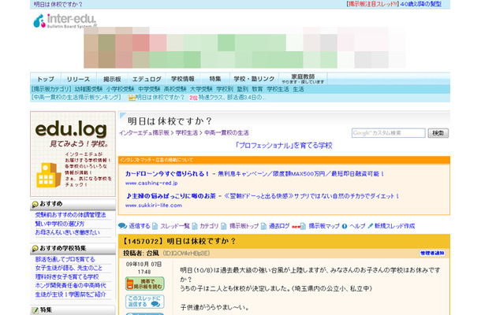Click the document icon beside スレッド一覧

point(155,226)
